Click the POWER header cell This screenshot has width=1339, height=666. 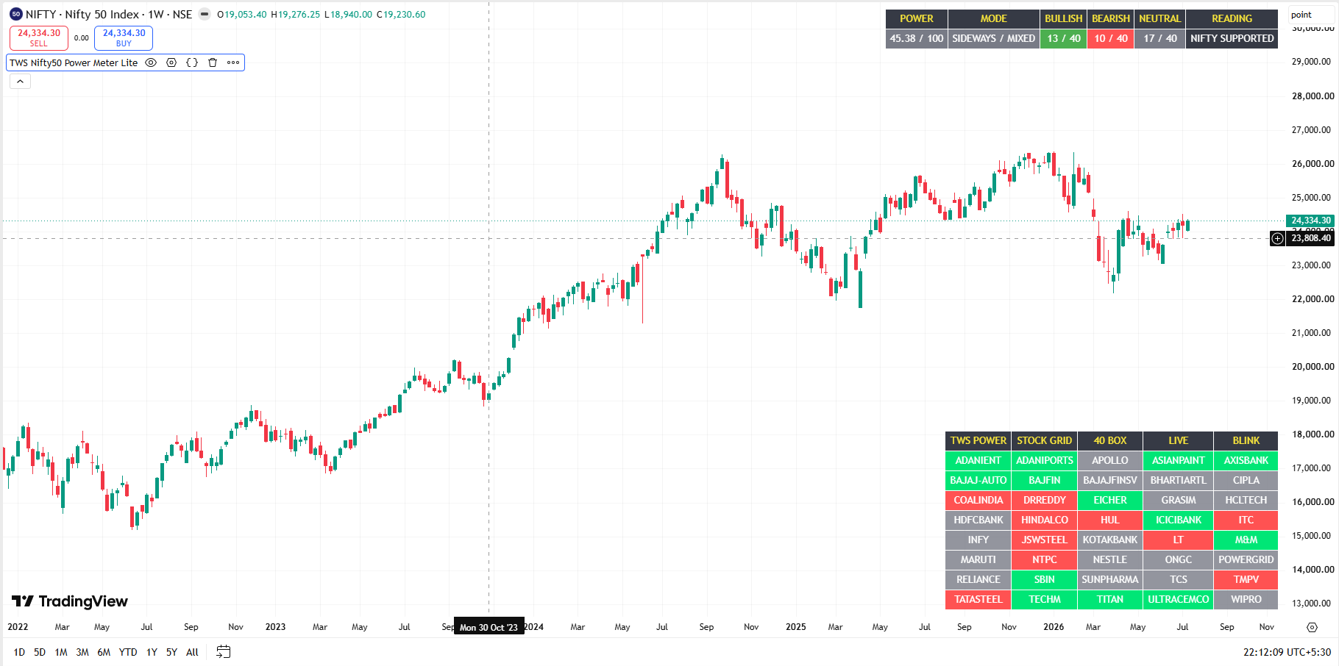pos(917,18)
